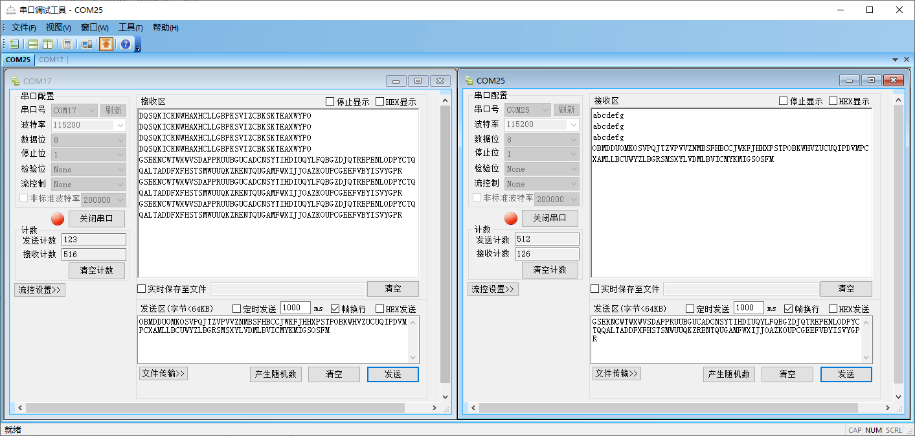Tile windows vertically via toolbar icon
915x436 pixels.
[47, 44]
